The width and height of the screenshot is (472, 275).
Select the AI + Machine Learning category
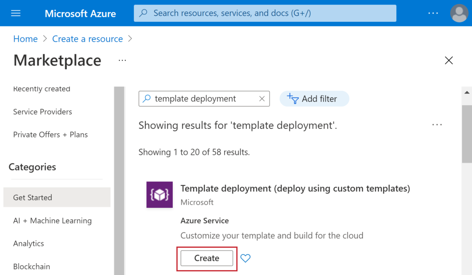52,221
